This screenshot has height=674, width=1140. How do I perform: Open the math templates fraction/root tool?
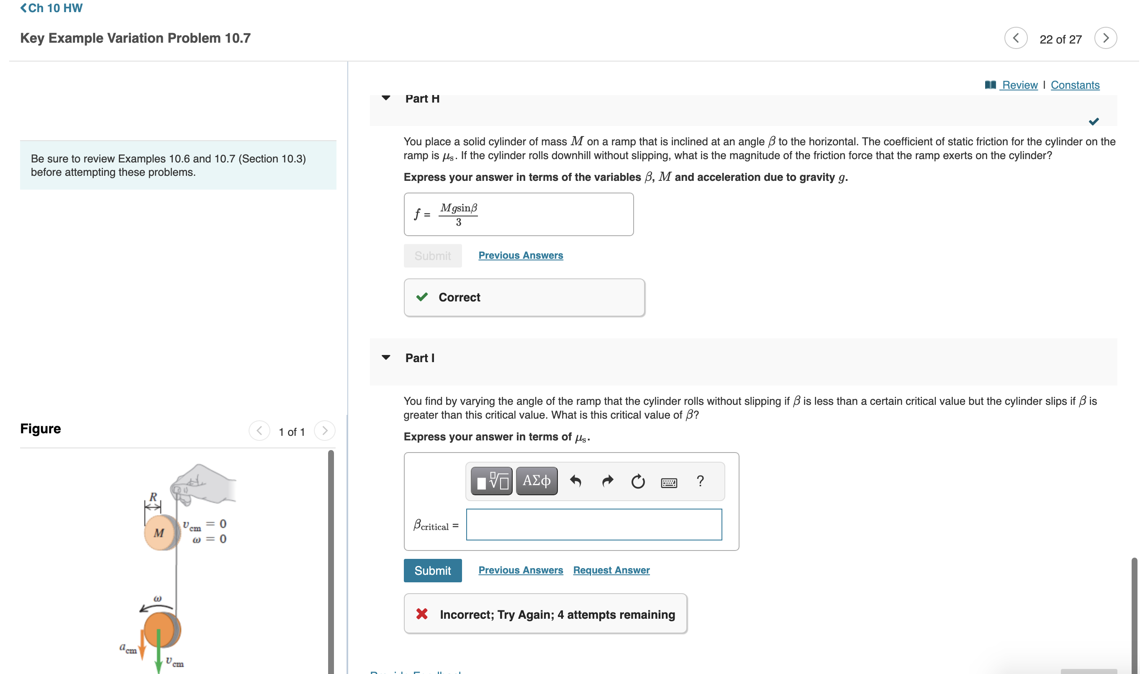pyautogui.click(x=491, y=481)
